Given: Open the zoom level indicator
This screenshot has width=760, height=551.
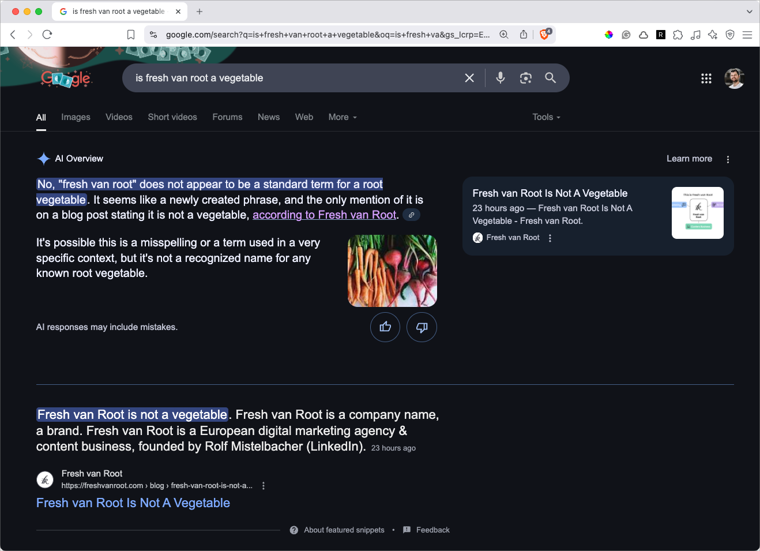Looking at the screenshot, I should pyautogui.click(x=504, y=35).
